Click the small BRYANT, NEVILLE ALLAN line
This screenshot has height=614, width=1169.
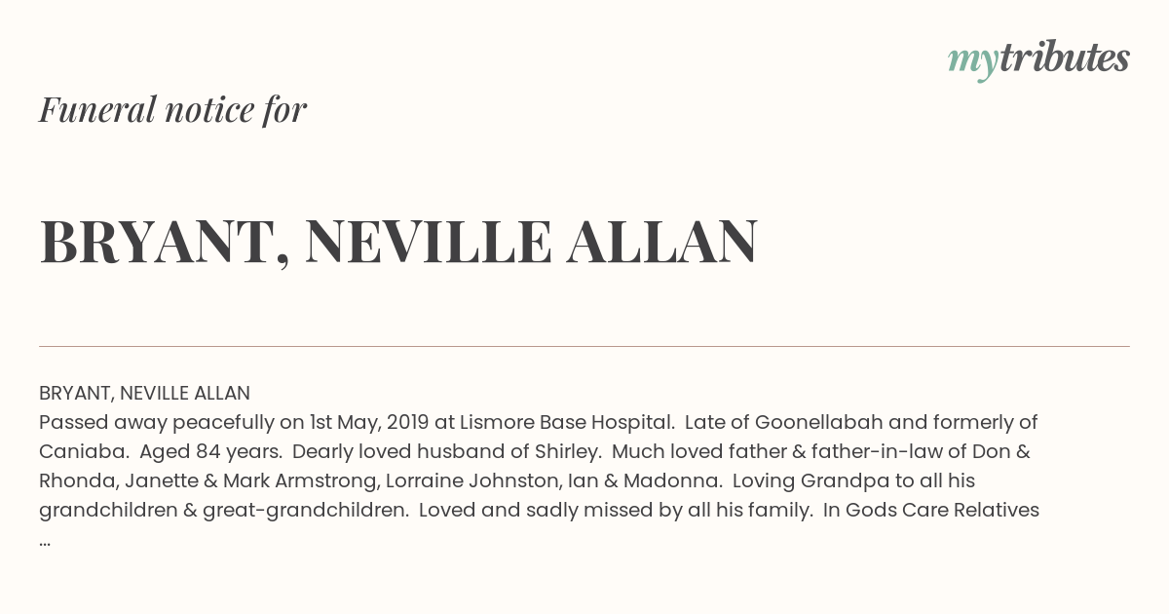(144, 394)
